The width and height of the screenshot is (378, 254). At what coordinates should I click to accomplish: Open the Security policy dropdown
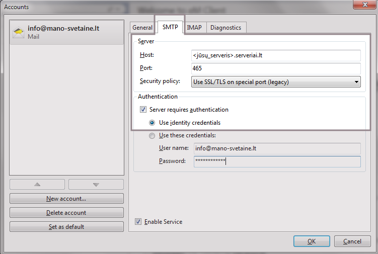[x=276, y=82]
